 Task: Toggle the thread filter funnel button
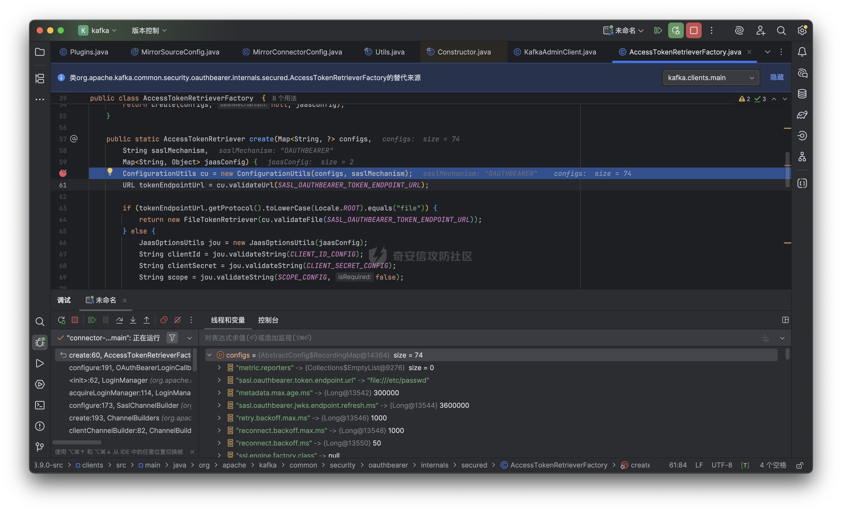pyautogui.click(x=172, y=338)
